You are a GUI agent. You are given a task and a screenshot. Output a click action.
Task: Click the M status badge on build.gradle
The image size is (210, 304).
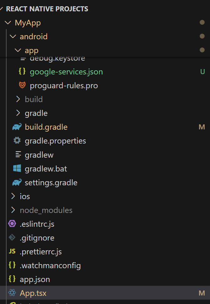(202, 127)
